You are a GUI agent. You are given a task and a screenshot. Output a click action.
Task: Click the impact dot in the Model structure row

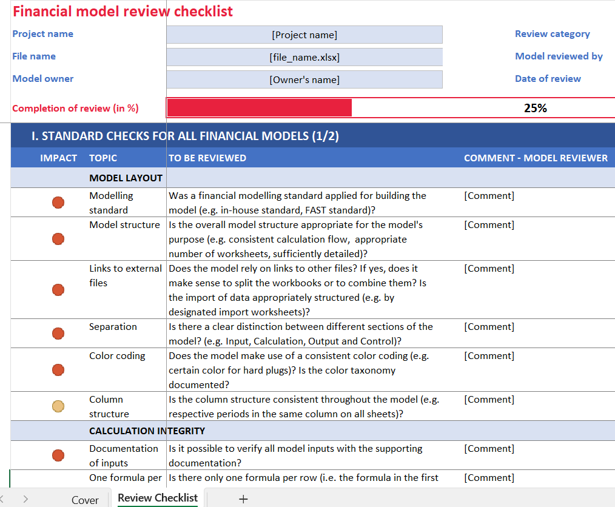tap(58, 239)
